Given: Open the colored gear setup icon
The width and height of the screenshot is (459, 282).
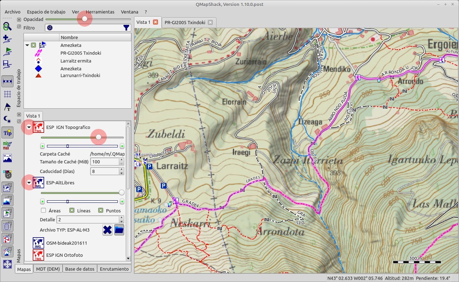Looking at the screenshot, I should click(7, 175).
